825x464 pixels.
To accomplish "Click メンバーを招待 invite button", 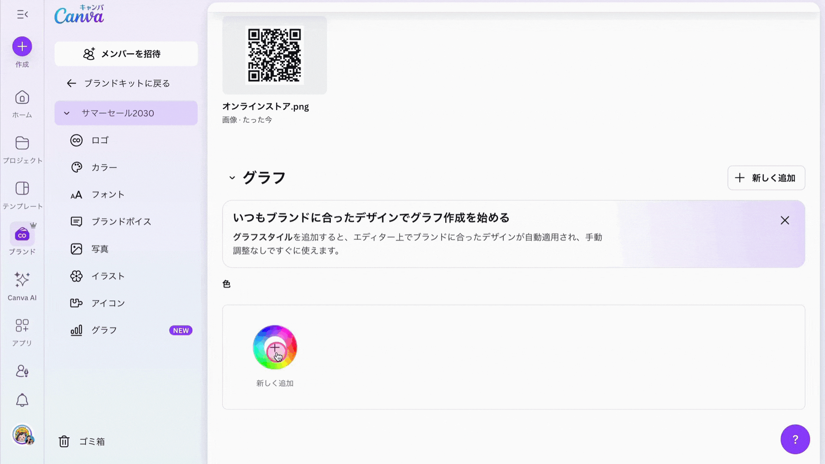I will [x=126, y=54].
